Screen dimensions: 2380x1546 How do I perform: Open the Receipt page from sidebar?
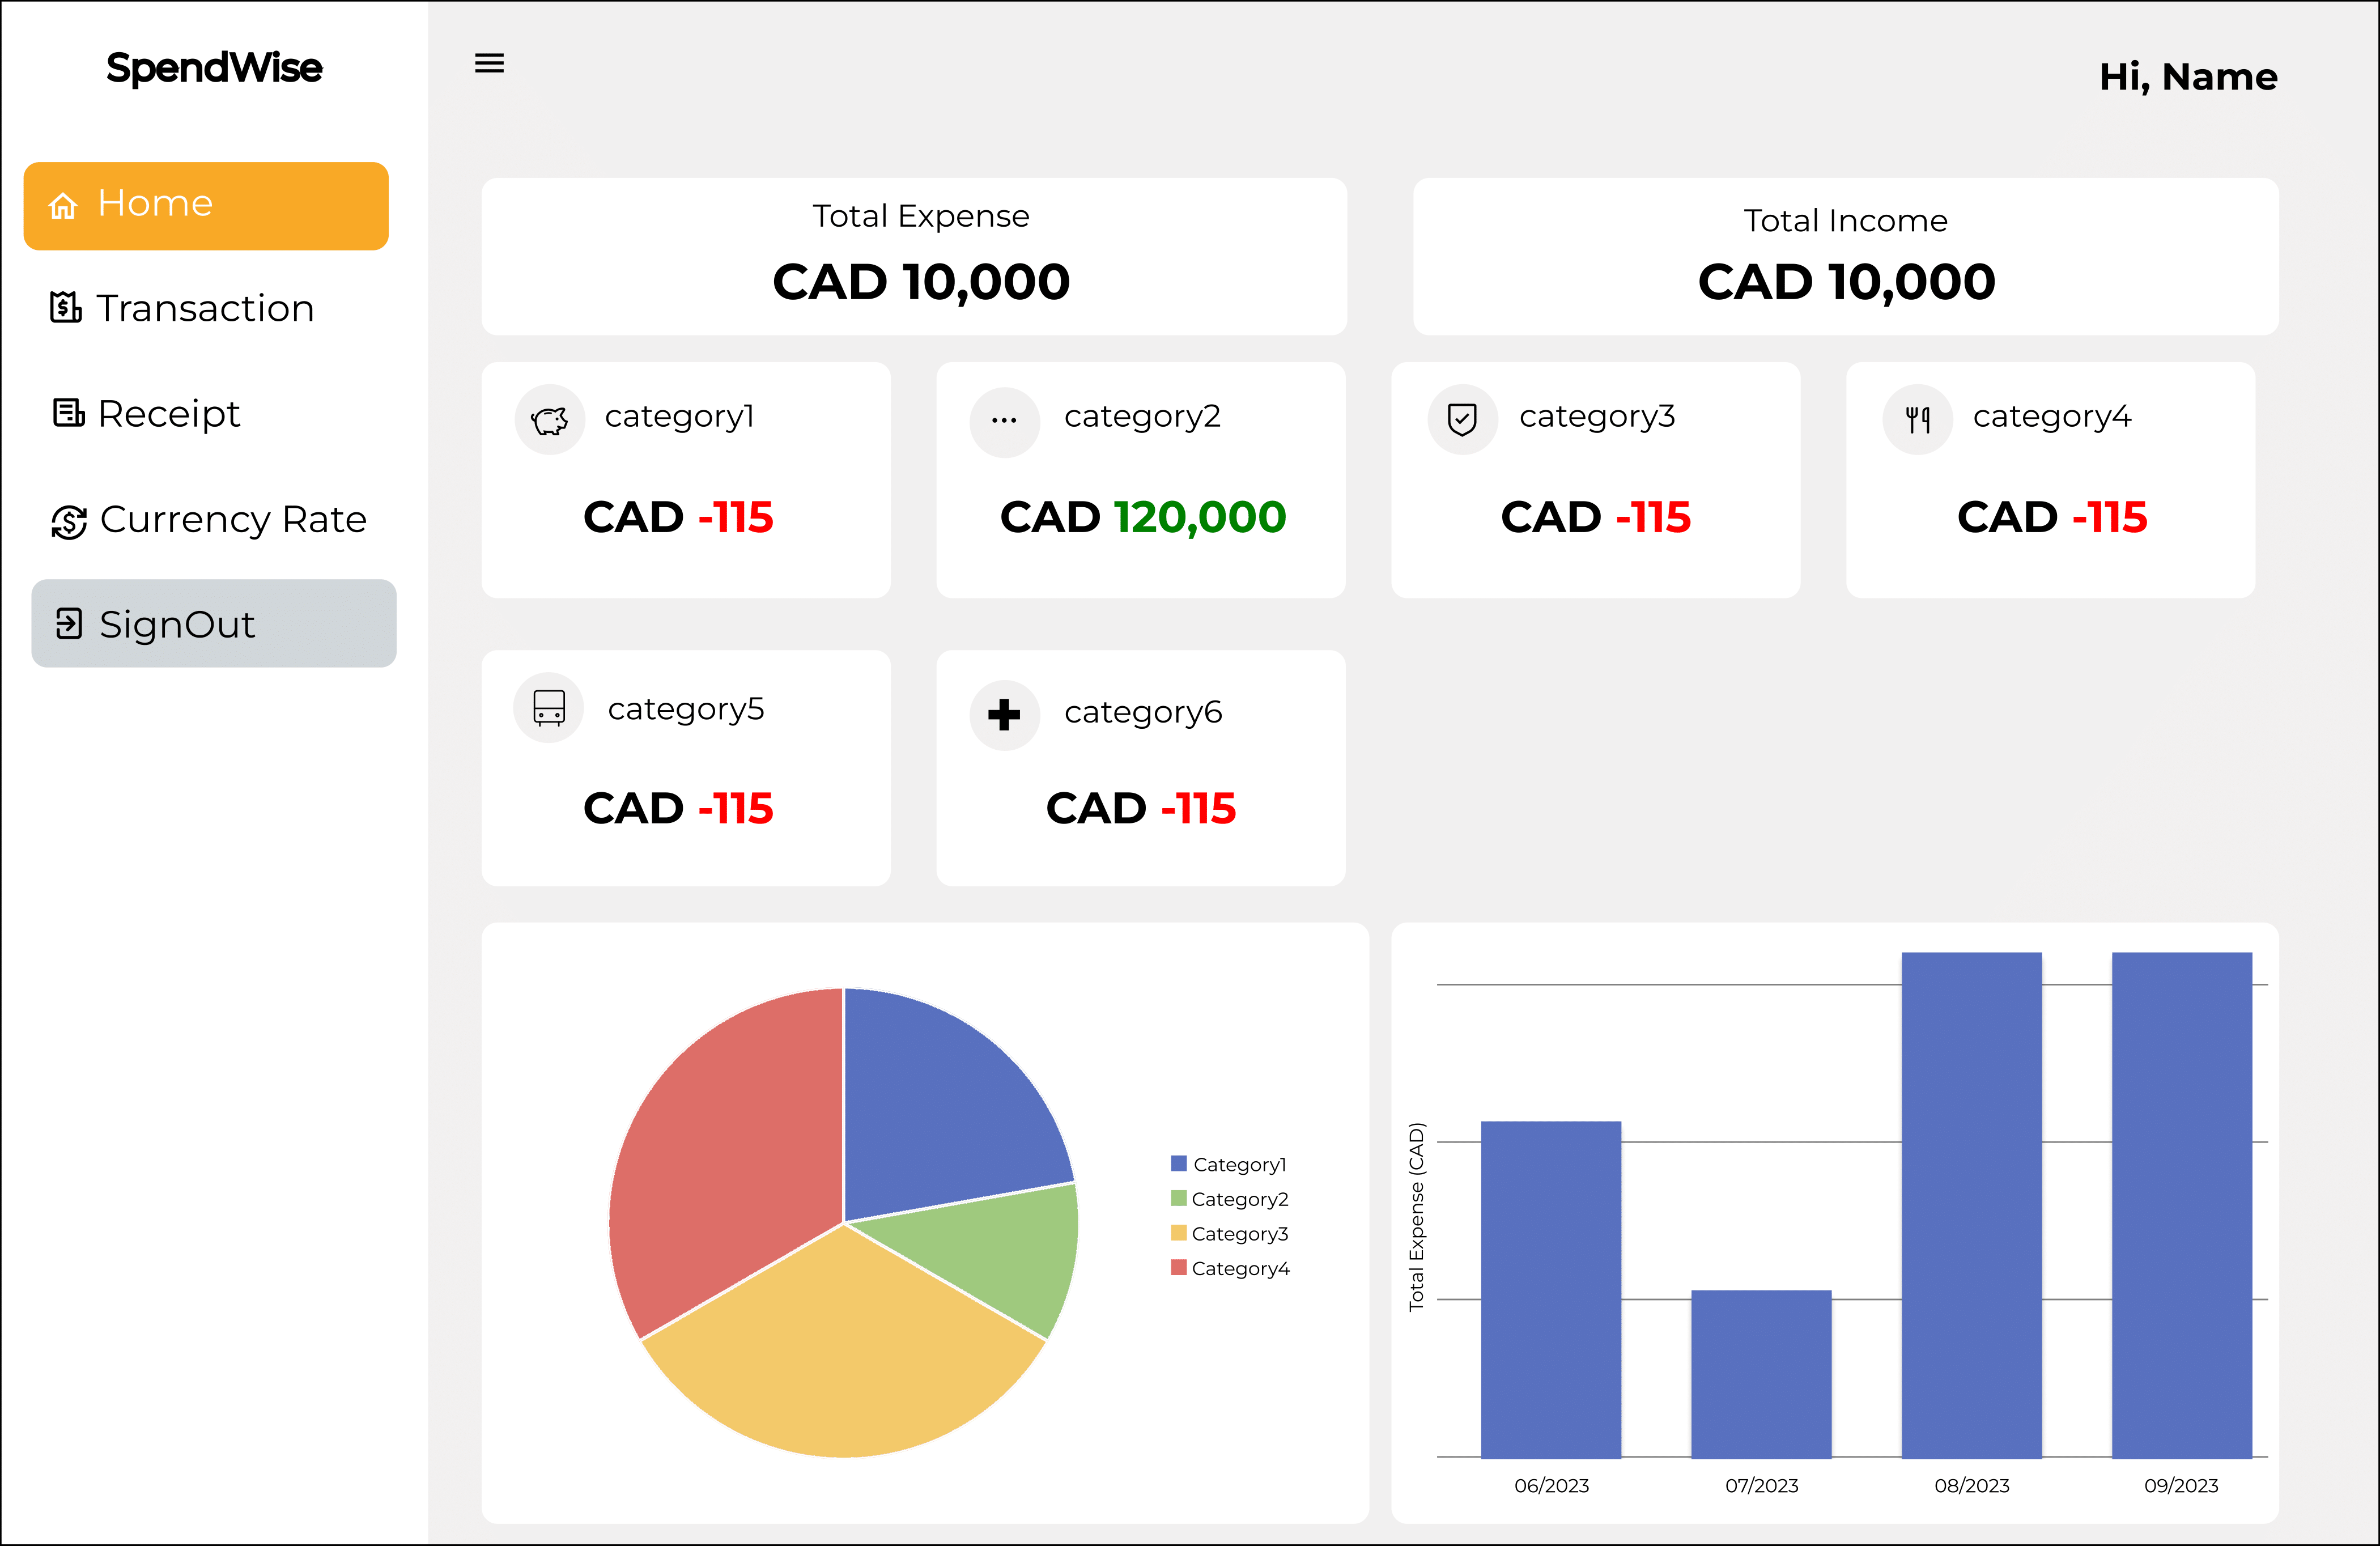[x=146, y=413]
